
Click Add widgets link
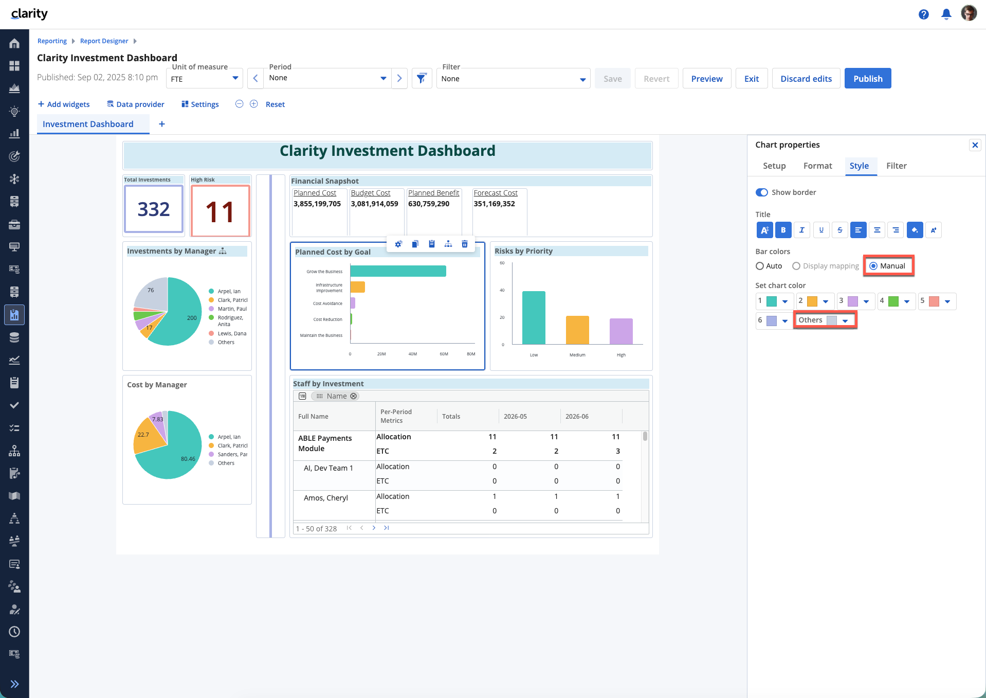pos(64,104)
